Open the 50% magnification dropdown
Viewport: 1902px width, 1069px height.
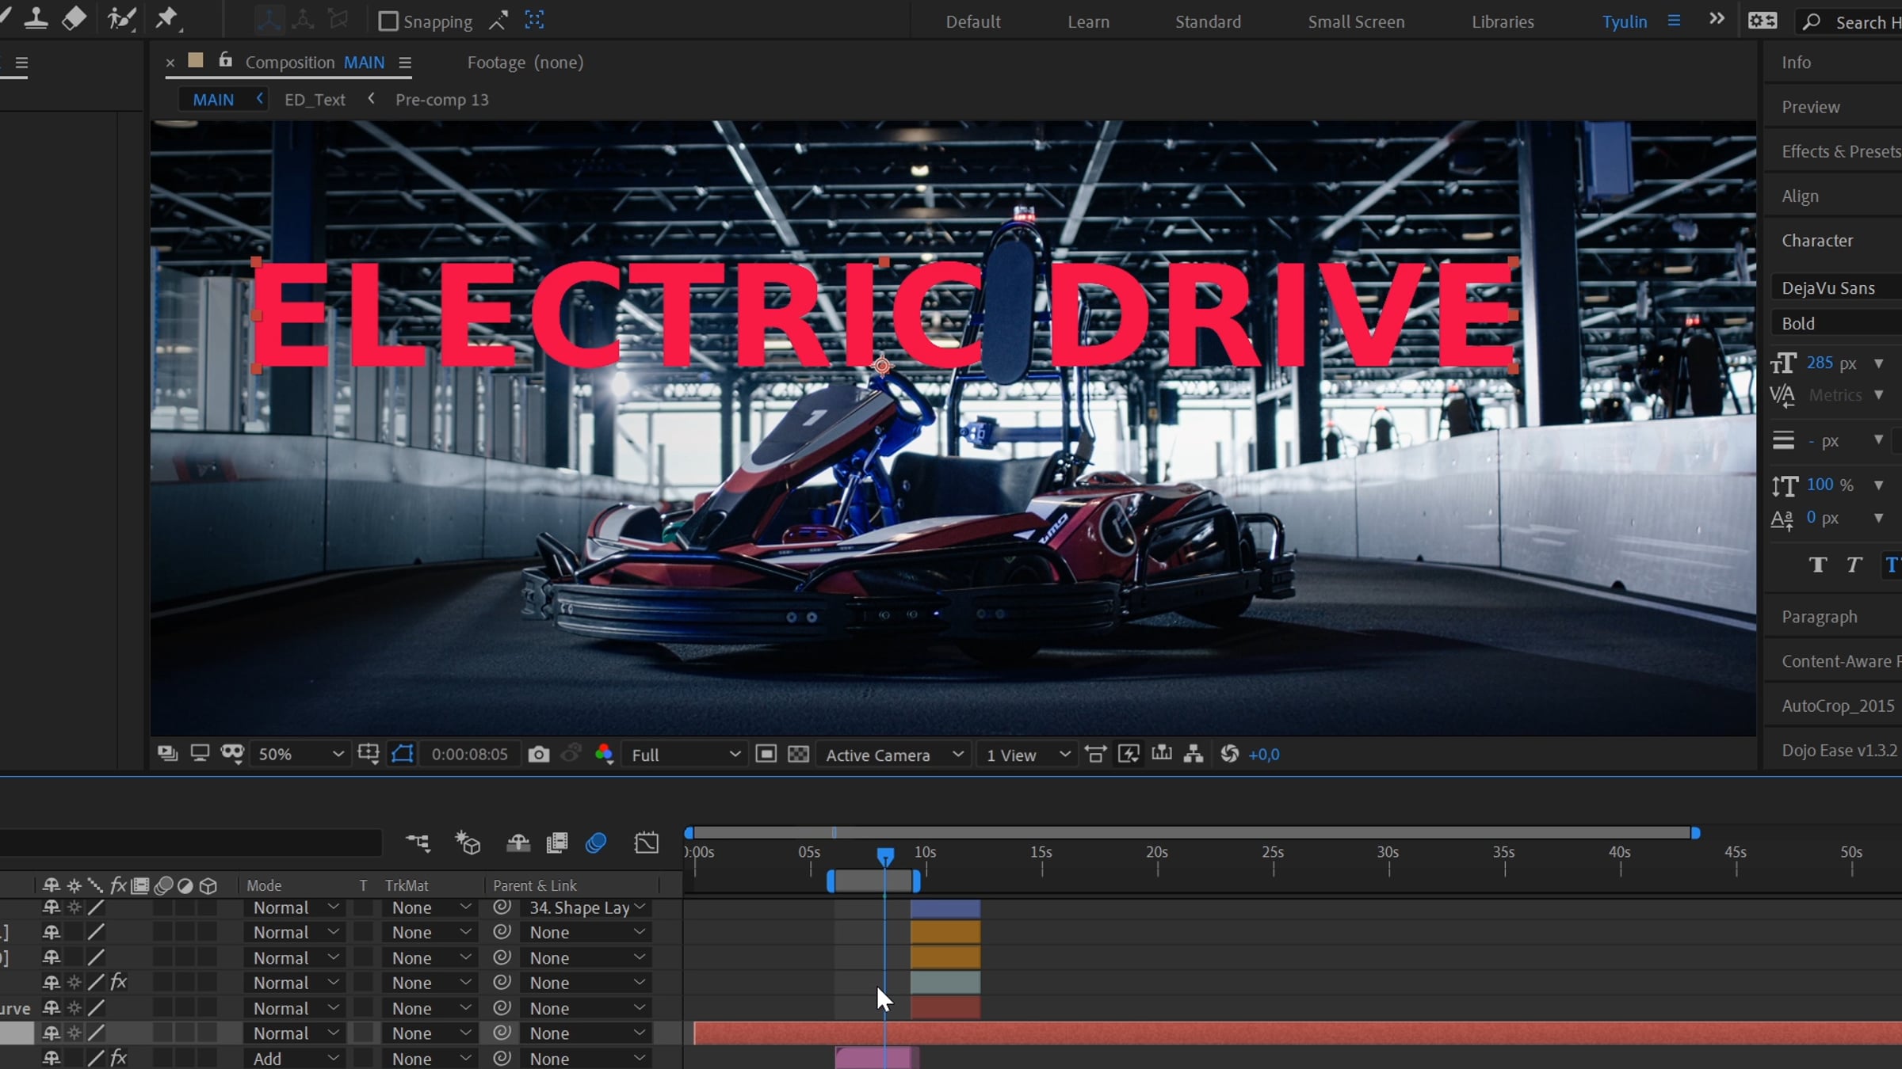point(300,755)
